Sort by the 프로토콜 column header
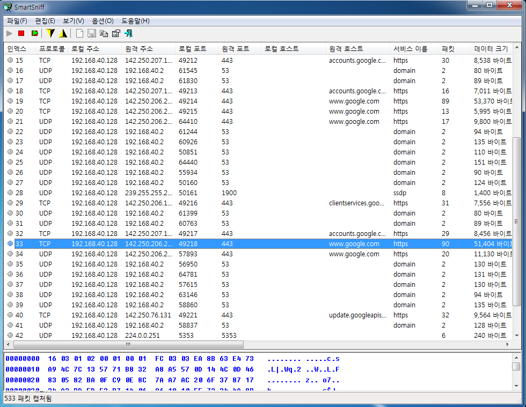The height and width of the screenshot is (407, 526). pos(52,49)
